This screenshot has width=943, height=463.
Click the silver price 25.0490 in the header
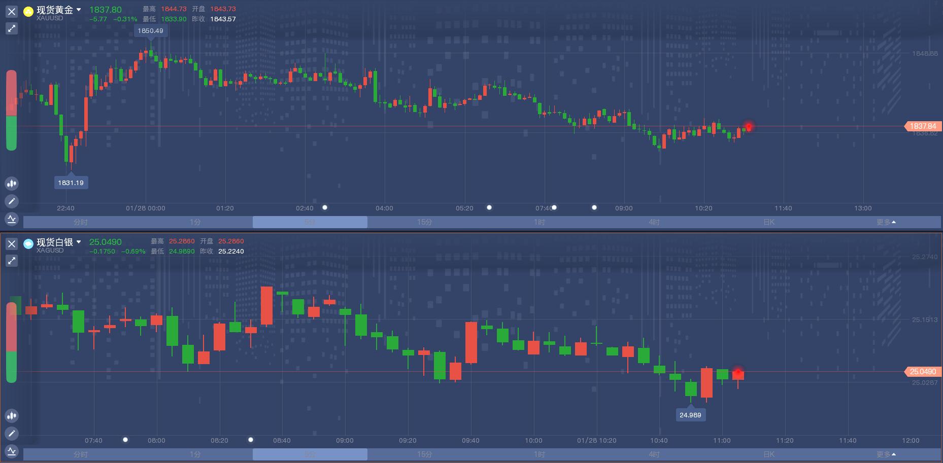point(106,242)
